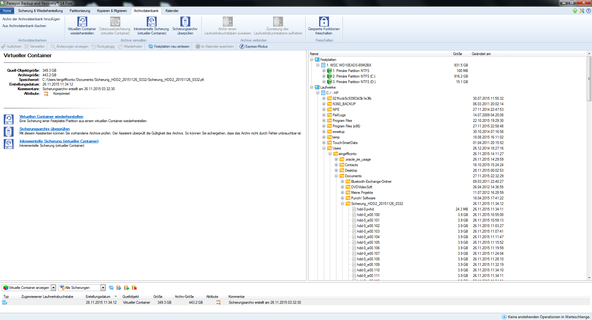Go to the Kopieren & Migrieren tab
The width and height of the screenshot is (592, 320).
pyautogui.click(x=112, y=11)
